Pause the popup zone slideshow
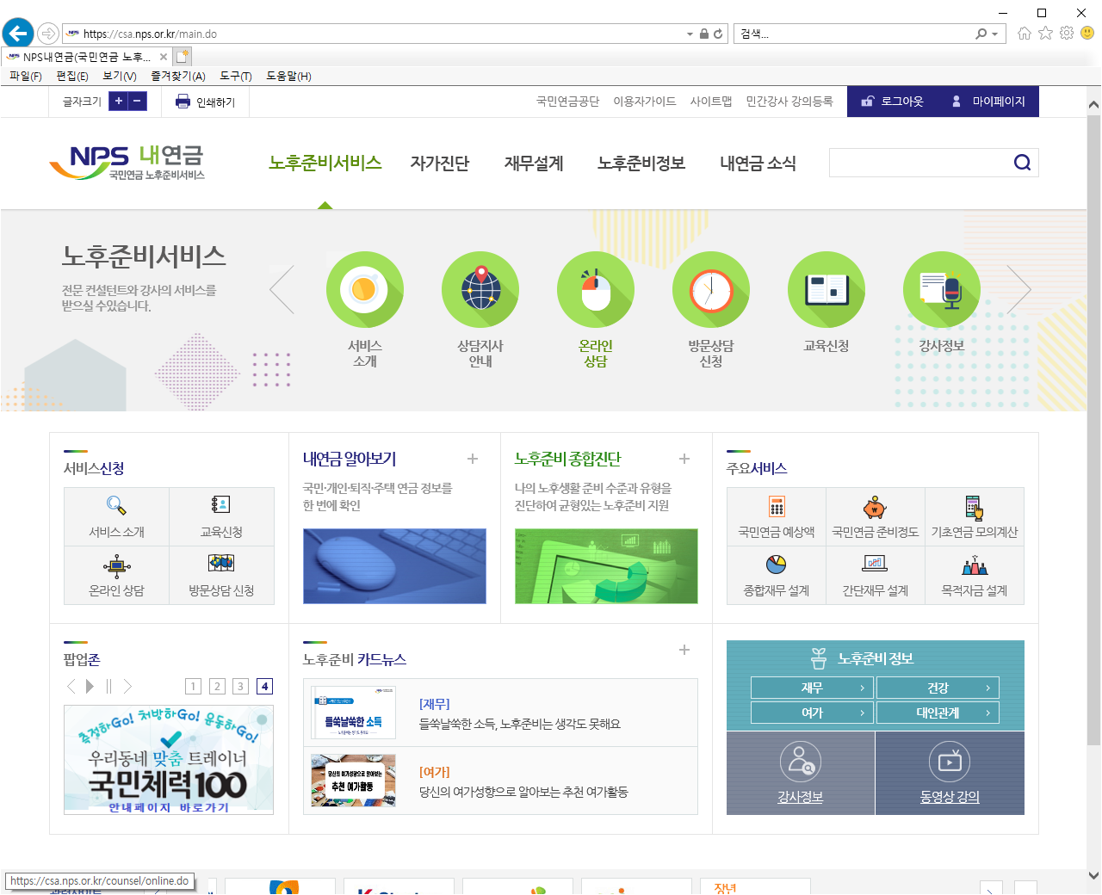The width and height of the screenshot is (1102, 895). tap(109, 686)
